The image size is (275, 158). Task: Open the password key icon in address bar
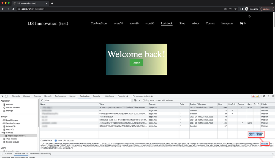[x=230, y=9]
